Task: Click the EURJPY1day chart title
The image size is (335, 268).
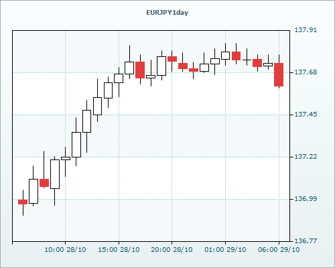Action: tap(167, 13)
